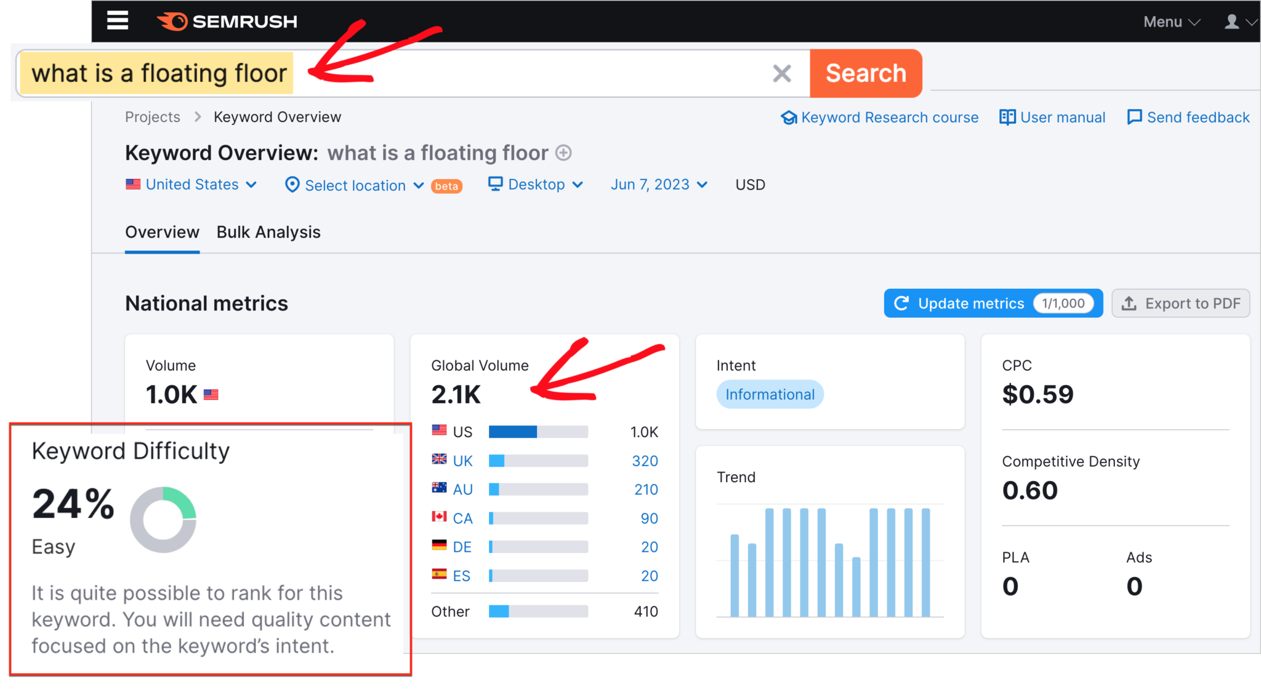
Task: Click the DE country link
Action: point(462,547)
